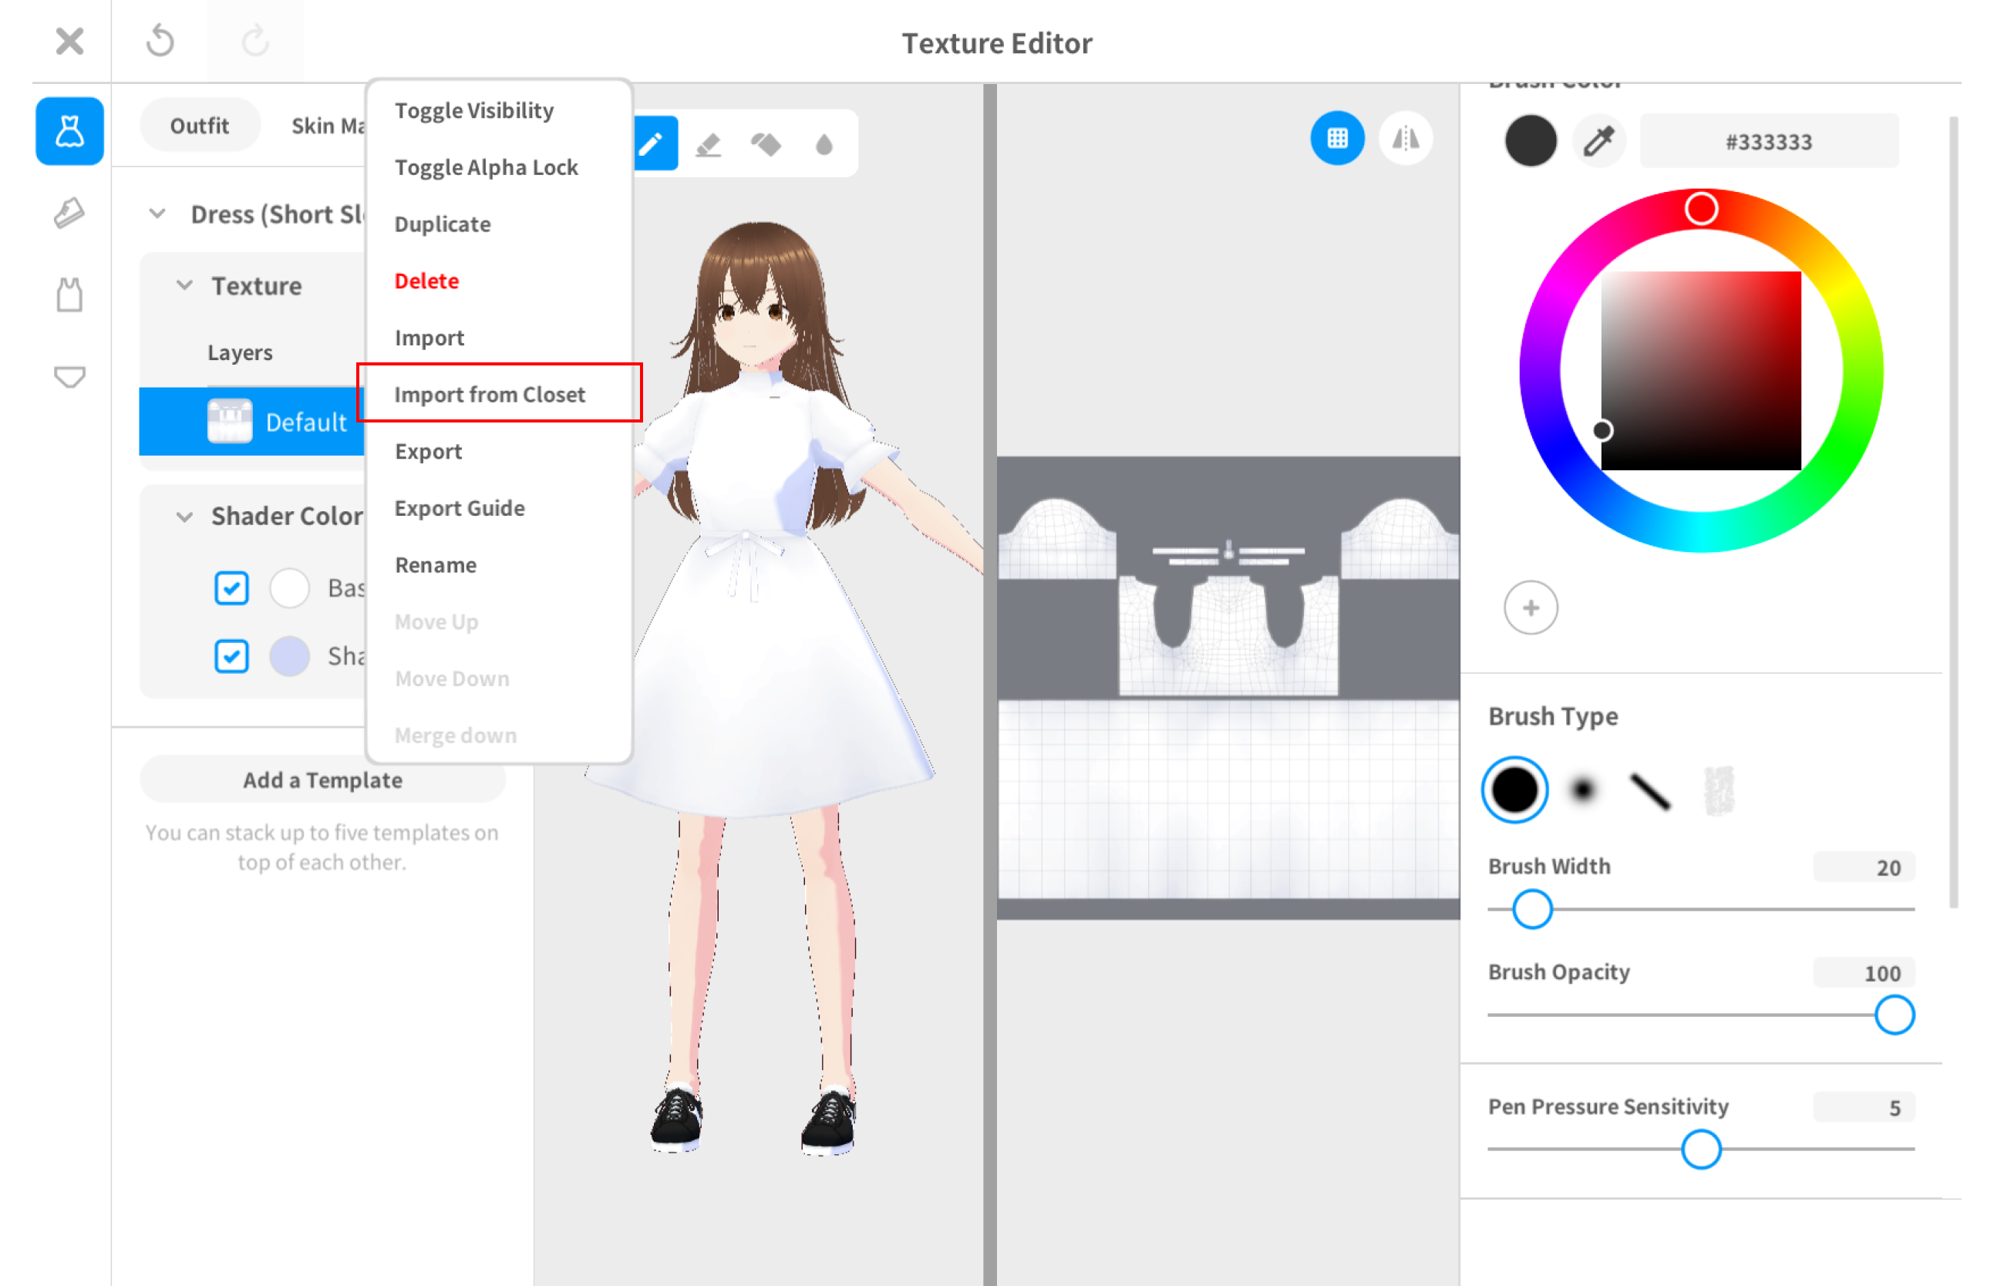This screenshot has width=1994, height=1286.
Task: Select the soft airbrush brush type
Action: pyautogui.click(x=1582, y=789)
